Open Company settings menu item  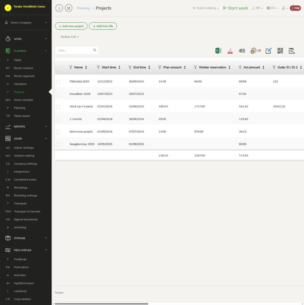(26, 164)
